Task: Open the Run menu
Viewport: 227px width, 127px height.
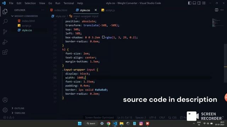Action: (58, 3)
